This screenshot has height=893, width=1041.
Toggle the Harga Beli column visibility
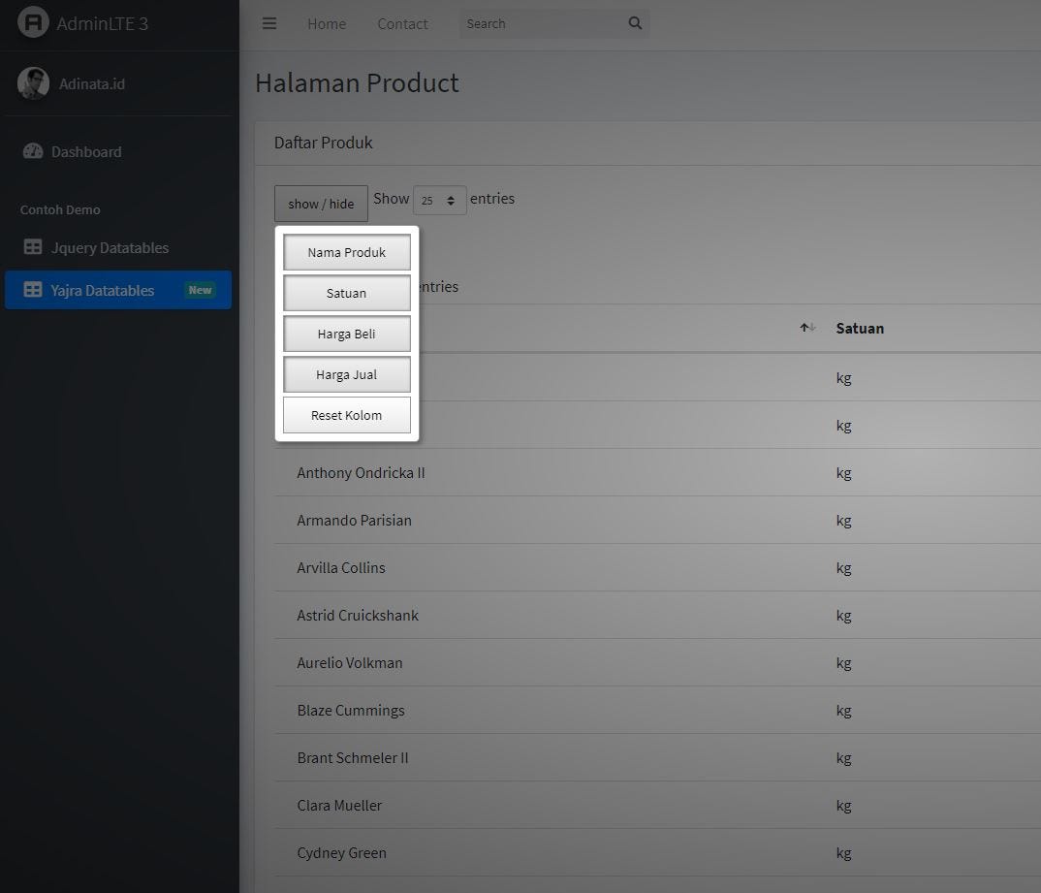(x=346, y=334)
